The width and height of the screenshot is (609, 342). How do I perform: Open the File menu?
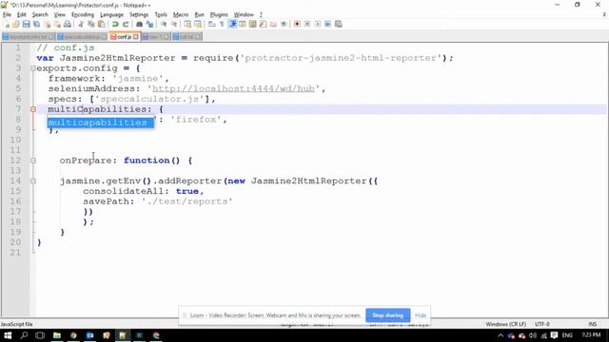[x=7, y=14]
